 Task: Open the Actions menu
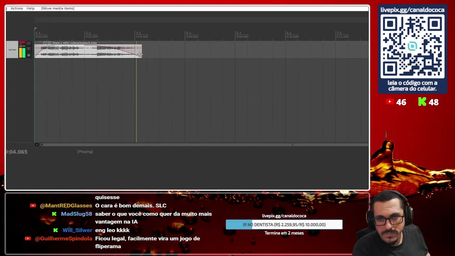click(x=17, y=8)
